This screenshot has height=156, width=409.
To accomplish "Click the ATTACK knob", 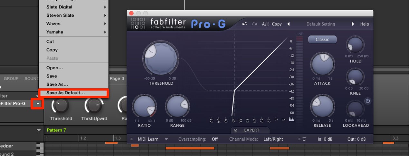I will tap(322, 64).
